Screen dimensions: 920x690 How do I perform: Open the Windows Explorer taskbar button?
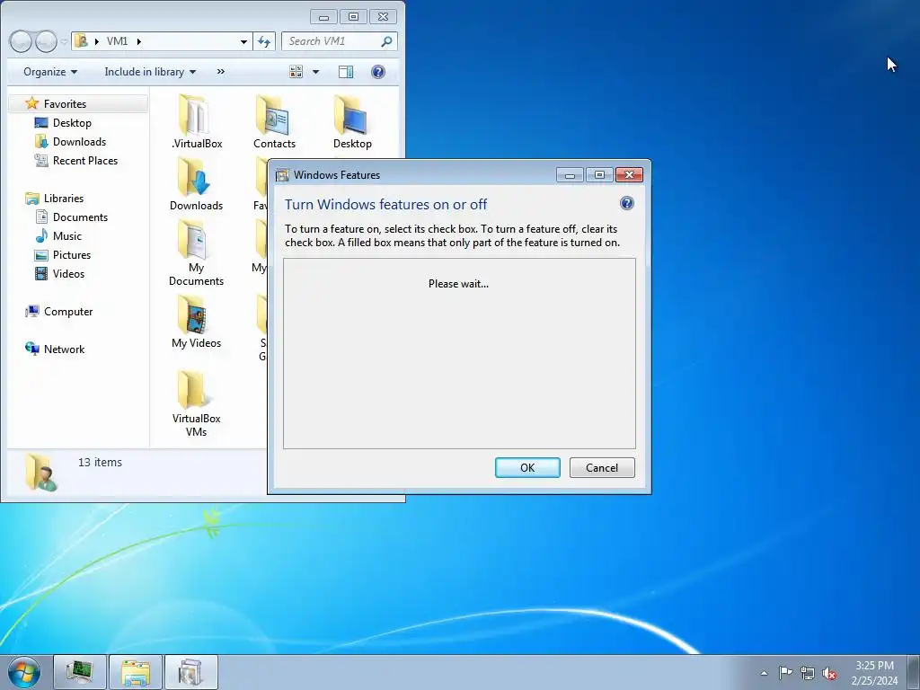click(x=135, y=672)
